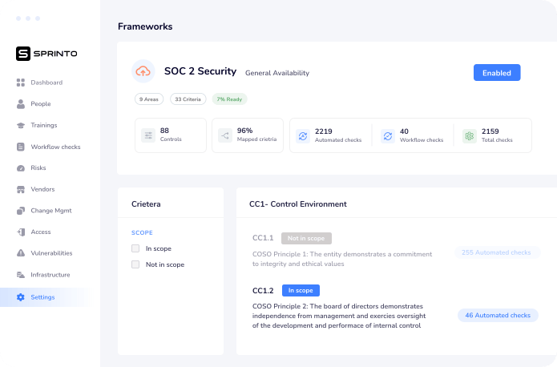Open Vulnerabilities in the sidebar
The image size is (557, 367).
pyautogui.click(x=51, y=253)
